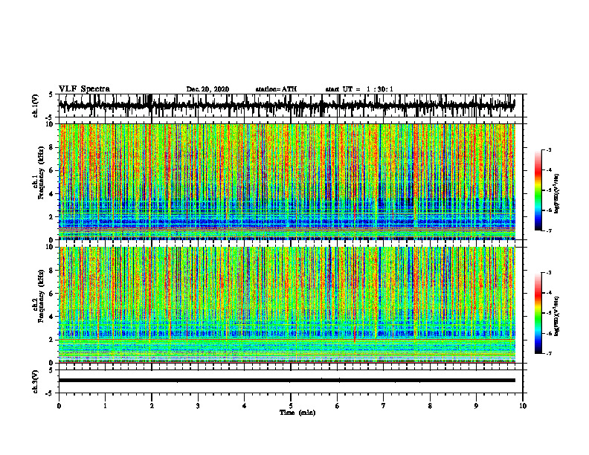Viewport: 589px width, 455px height.
Task: Click the "-7" label on ch.2 colorbar
Action: click(x=548, y=353)
